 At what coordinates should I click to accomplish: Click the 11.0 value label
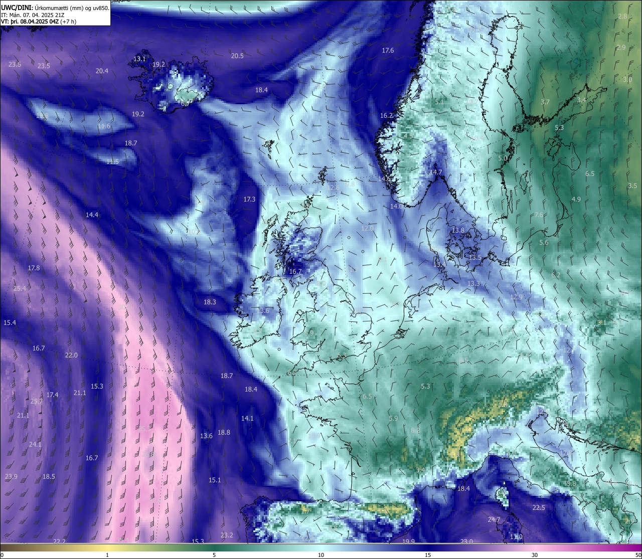pos(516,537)
